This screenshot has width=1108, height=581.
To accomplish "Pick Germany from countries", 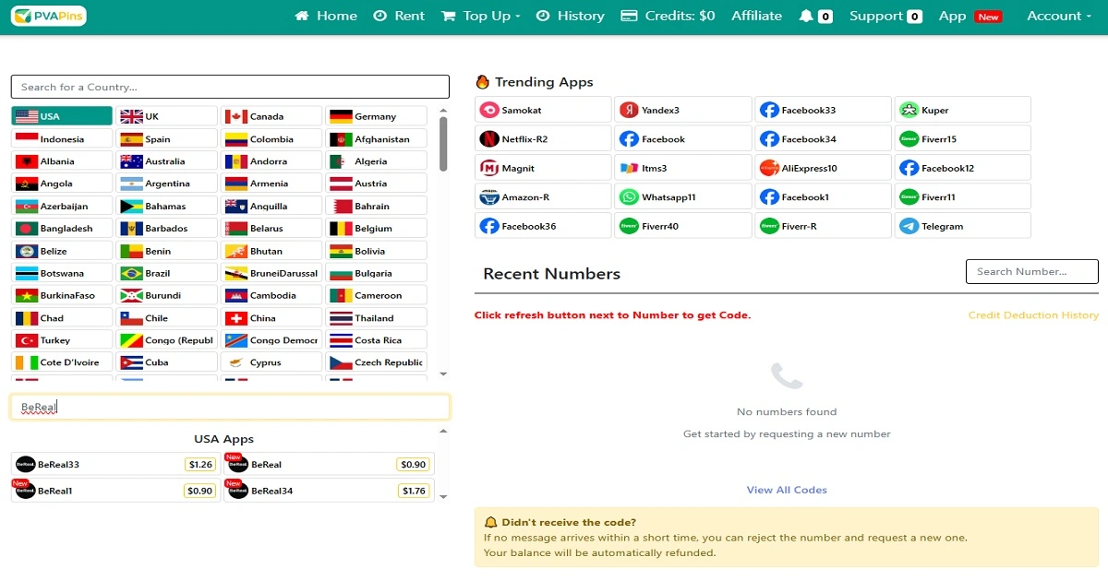I will click(377, 116).
